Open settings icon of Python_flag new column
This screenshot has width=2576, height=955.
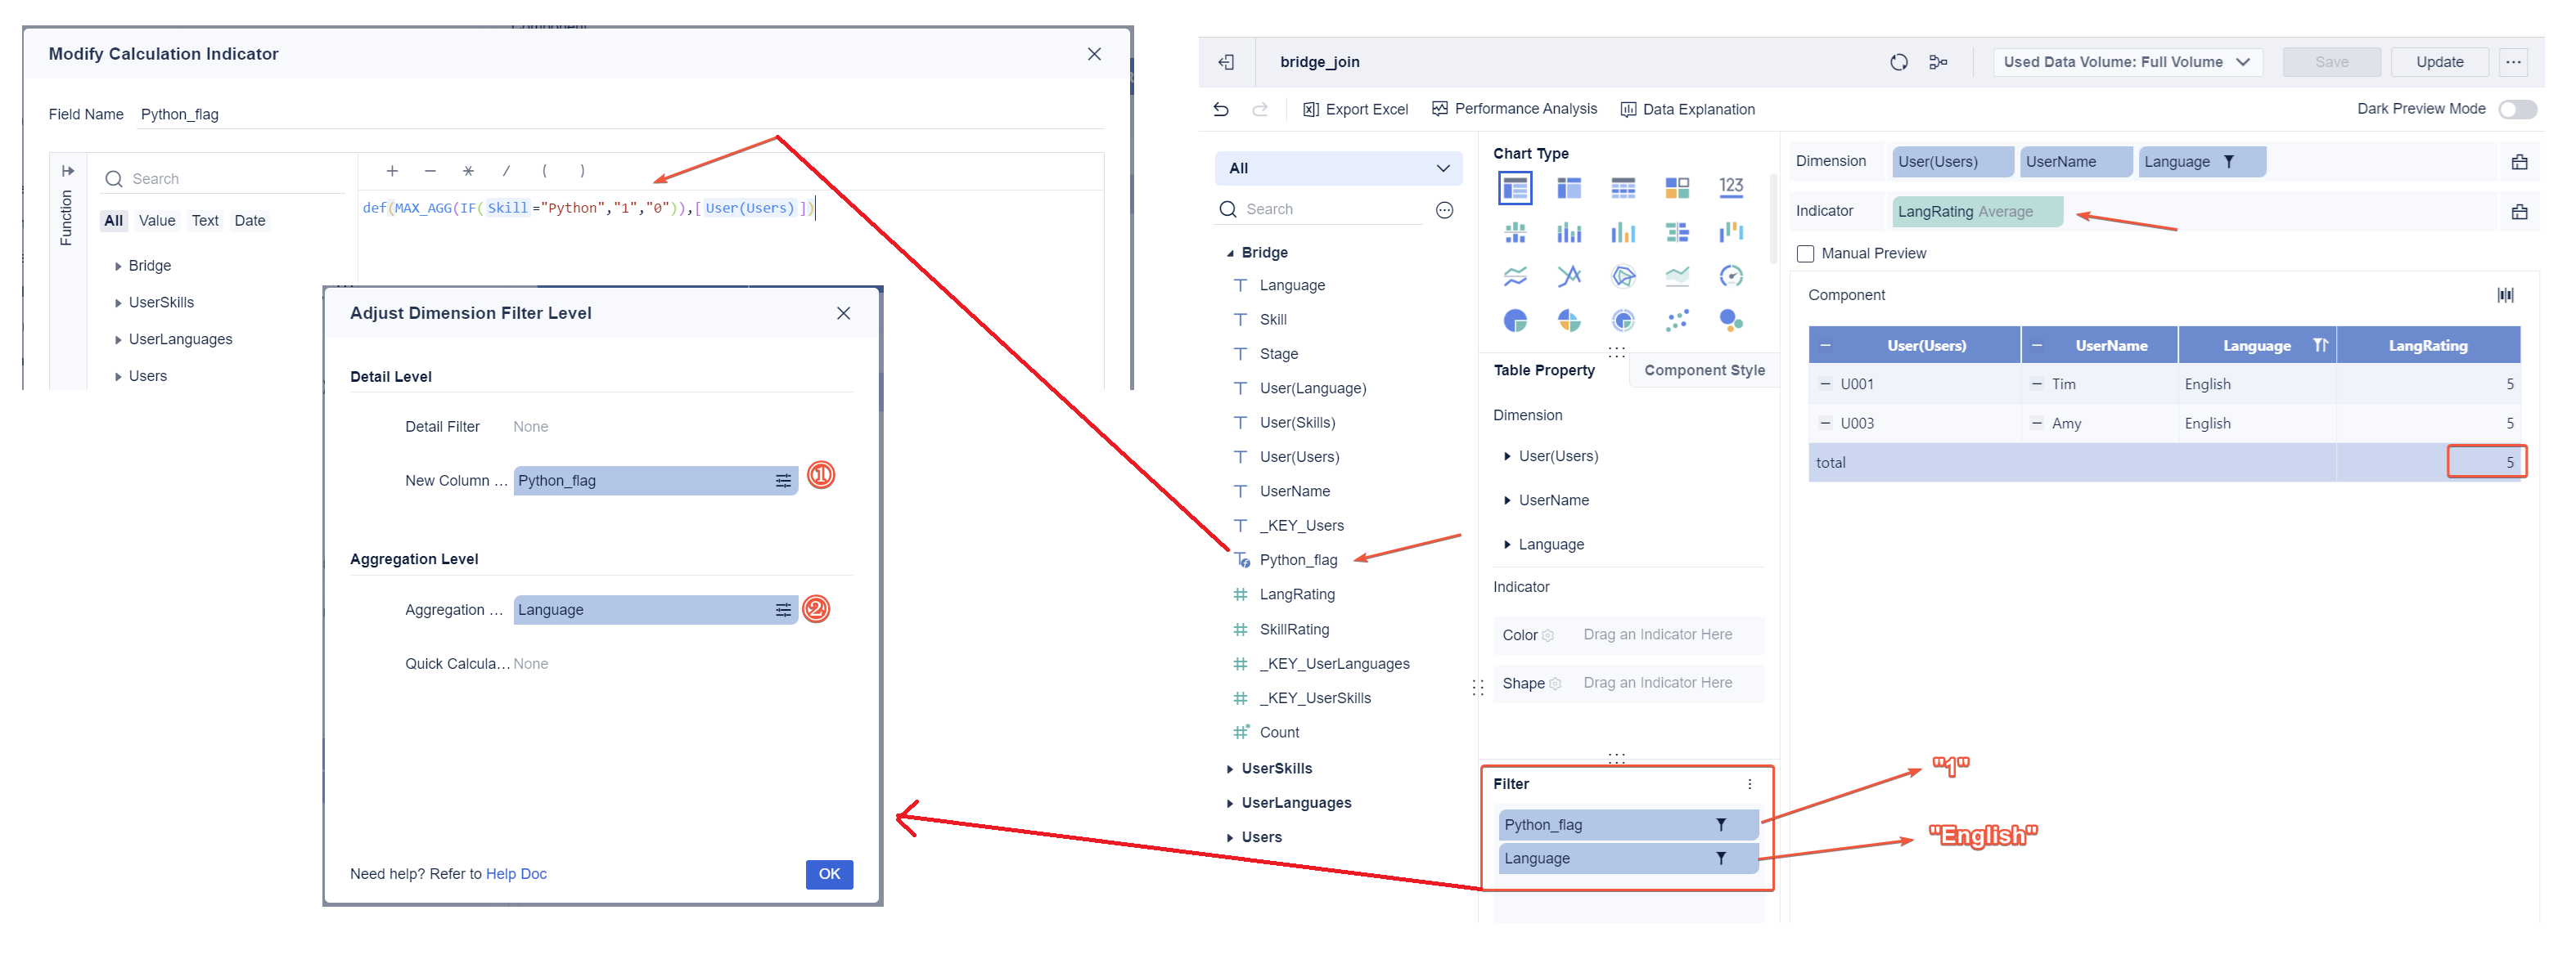(x=783, y=482)
